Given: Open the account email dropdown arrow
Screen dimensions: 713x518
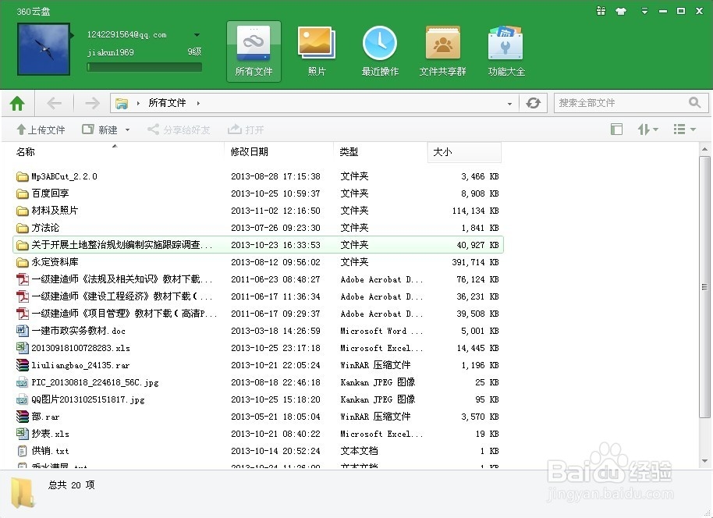Looking at the screenshot, I should click(x=197, y=35).
